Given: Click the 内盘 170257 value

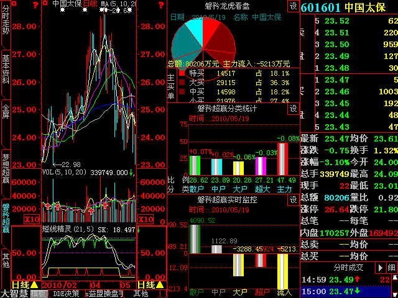Looking at the screenshot, I should (335, 233).
